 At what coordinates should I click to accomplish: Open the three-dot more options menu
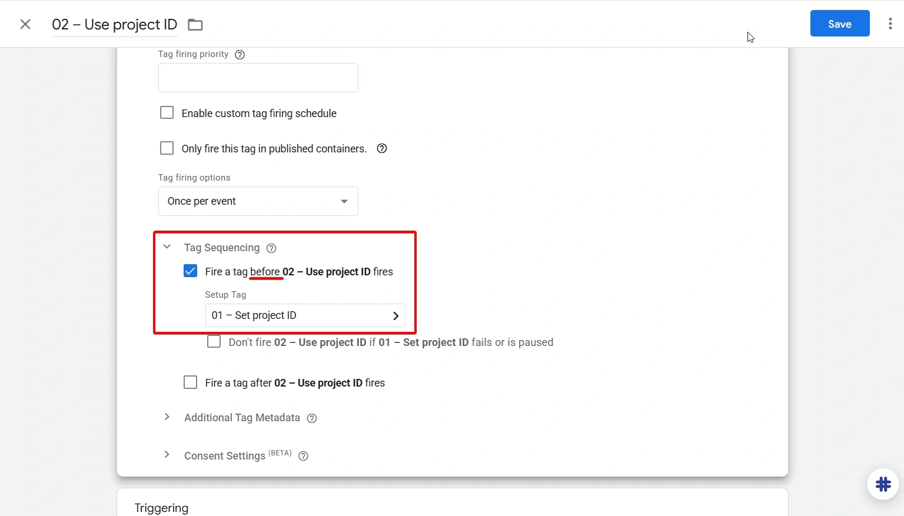point(890,24)
